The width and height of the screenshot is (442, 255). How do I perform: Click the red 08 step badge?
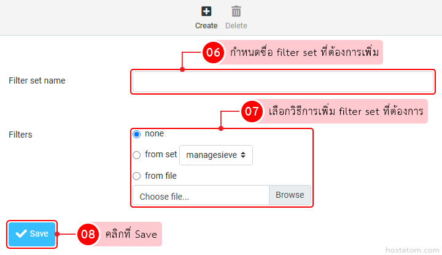coord(89,234)
